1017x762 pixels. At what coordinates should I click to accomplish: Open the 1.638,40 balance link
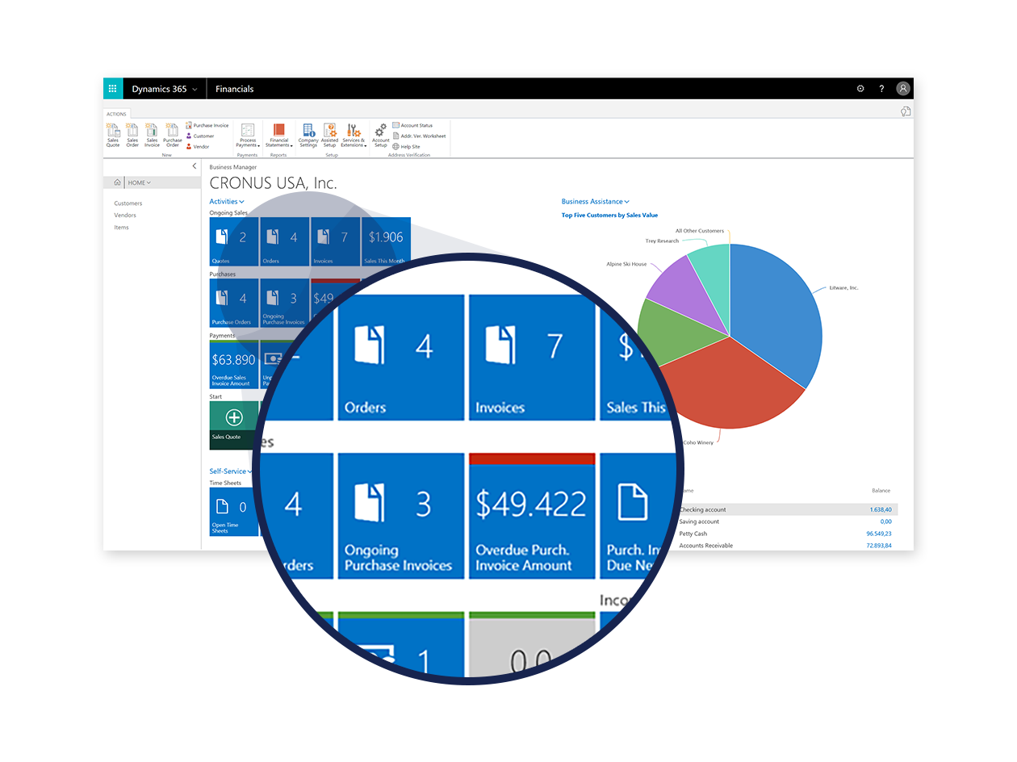pyautogui.click(x=880, y=510)
